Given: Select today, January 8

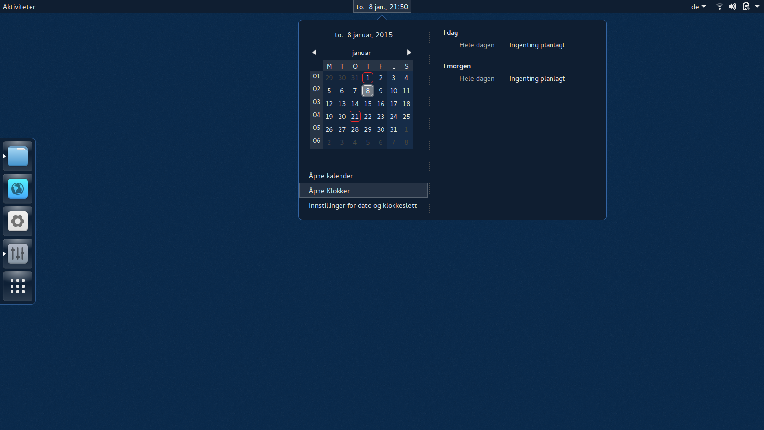Looking at the screenshot, I should click(x=368, y=91).
